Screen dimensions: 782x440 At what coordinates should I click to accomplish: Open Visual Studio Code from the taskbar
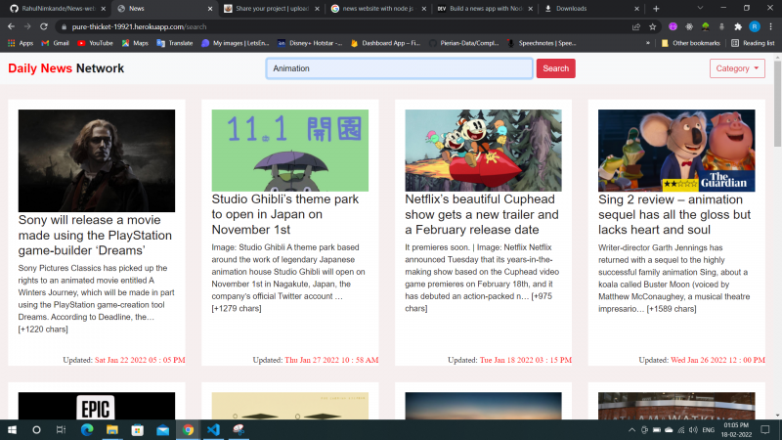coord(213,429)
